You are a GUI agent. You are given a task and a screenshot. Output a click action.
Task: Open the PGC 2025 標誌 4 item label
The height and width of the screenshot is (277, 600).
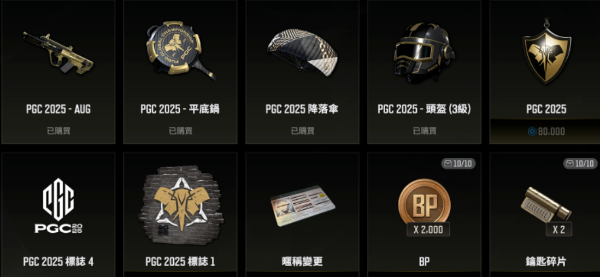click(58, 262)
